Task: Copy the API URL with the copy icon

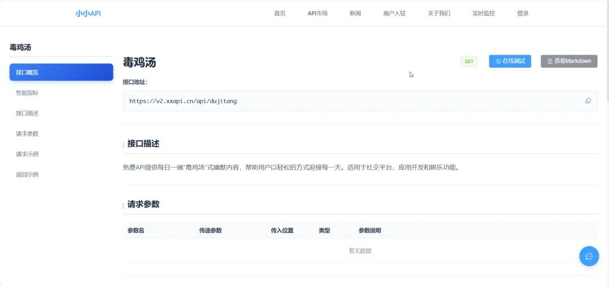Action: [x=588, y=101]
